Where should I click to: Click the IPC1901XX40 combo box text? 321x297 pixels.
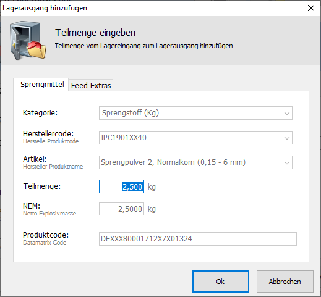tap(124, 138)
